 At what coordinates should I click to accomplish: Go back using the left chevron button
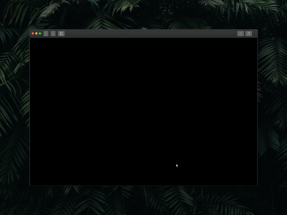click(x=46, y=34)
